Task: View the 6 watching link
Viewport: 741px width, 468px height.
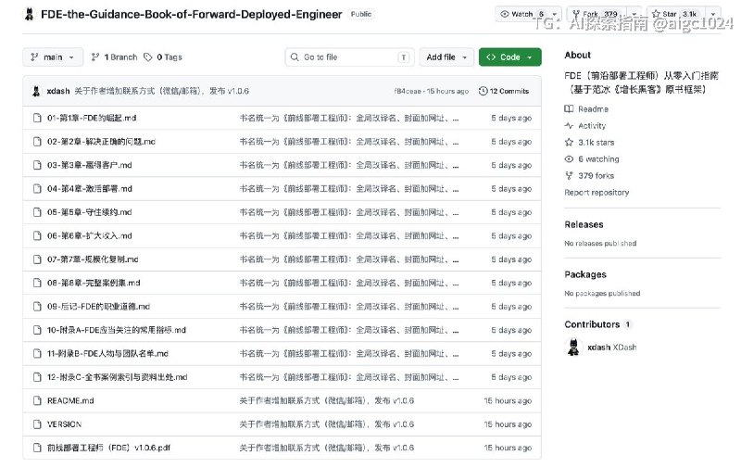Action: click(592, 159)
